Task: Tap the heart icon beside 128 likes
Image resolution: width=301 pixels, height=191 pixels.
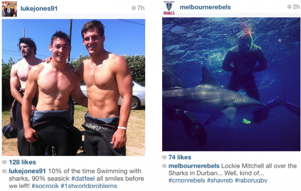Action: [x=5, y=162]
